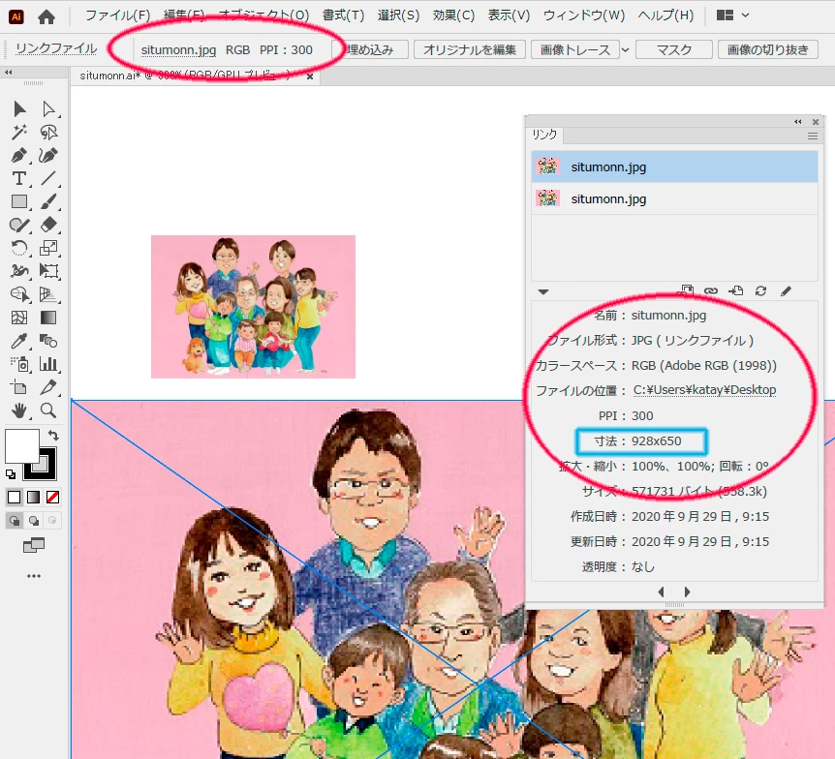Select first situmonn.jpg row in Links panel
This screenshot has height=759, width=835.
point(674,167)
